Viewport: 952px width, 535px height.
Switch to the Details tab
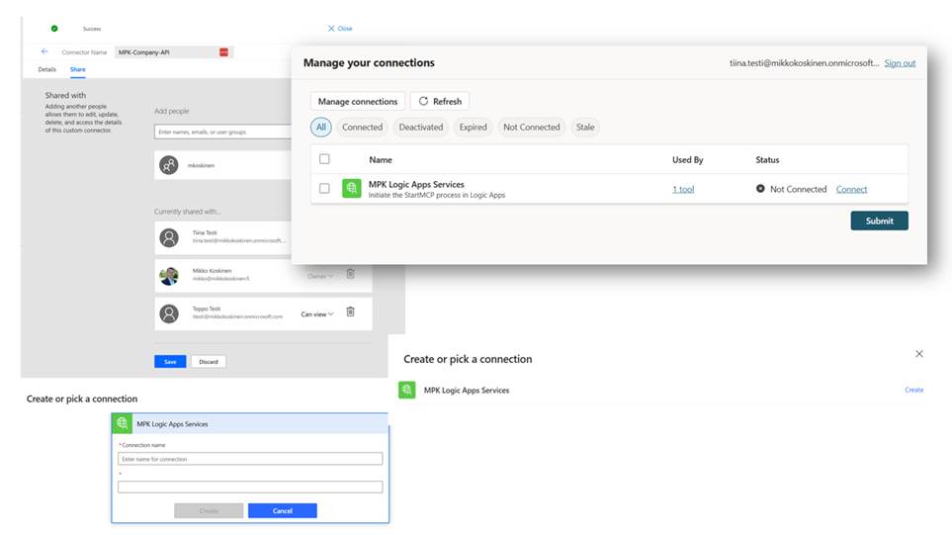pos(46,69)
